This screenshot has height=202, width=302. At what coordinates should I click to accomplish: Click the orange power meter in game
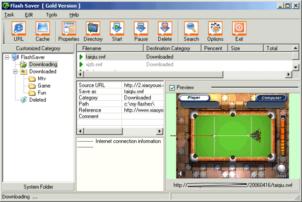282,137
